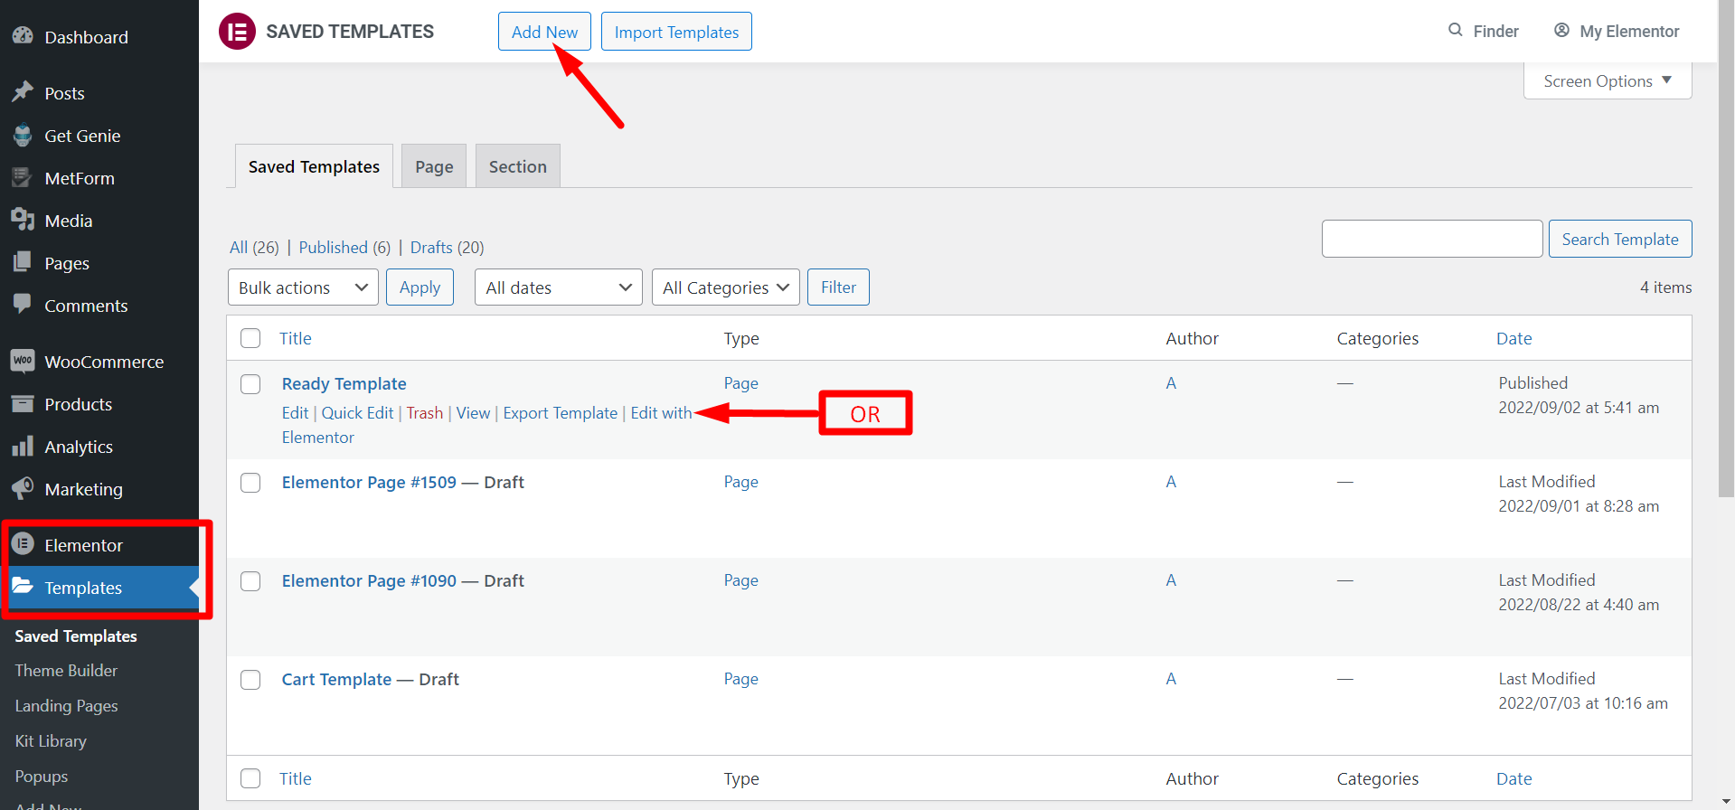
Task: Open the Bulk actions dropdown
Action: (x=303, y=287)
